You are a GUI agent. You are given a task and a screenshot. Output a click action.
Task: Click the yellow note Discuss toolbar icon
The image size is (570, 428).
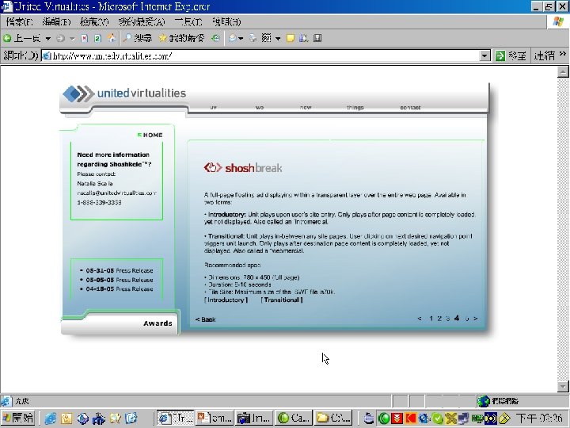point(290,38)
